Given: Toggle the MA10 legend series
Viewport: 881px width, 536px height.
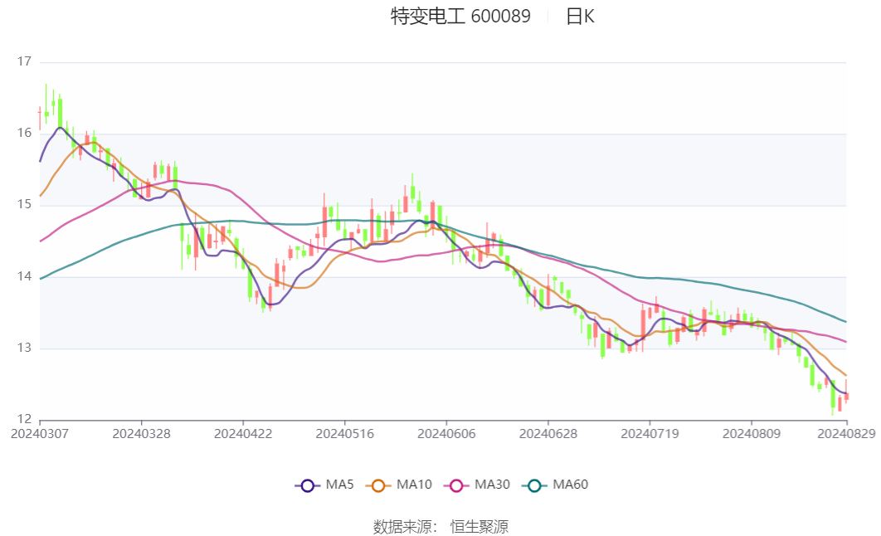Looking at the screenshot, I should (399, 485).
